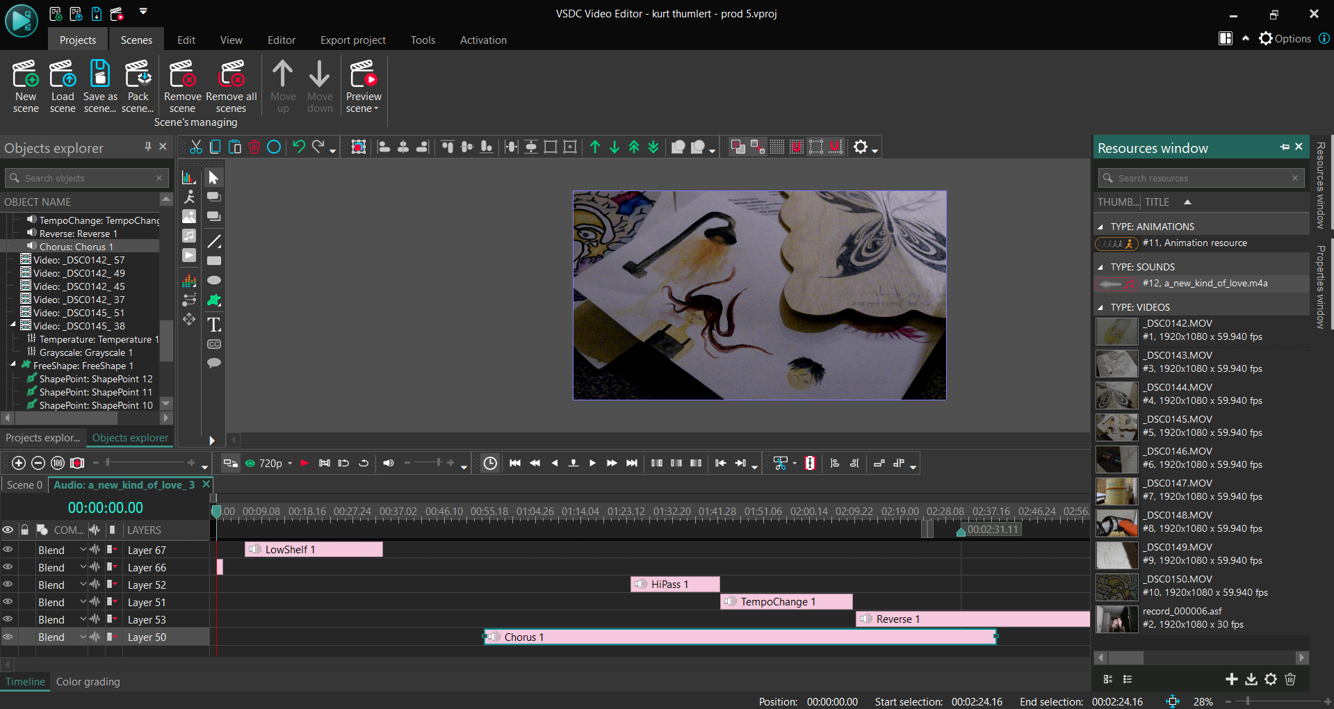Click Remove scene icon
Image resolution: width=1334 pixels, height=709 pixels.
(x=182, y=74)
